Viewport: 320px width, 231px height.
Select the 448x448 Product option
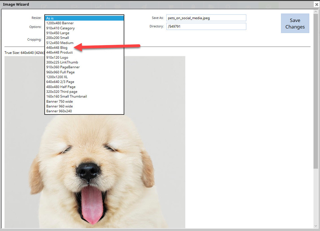tap(59, 53)
